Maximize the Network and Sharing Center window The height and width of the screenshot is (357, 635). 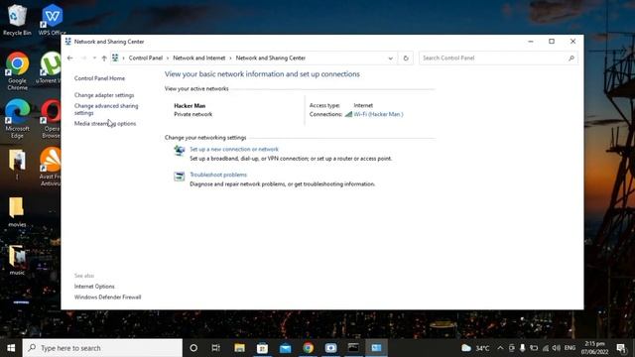pos(552,42)
